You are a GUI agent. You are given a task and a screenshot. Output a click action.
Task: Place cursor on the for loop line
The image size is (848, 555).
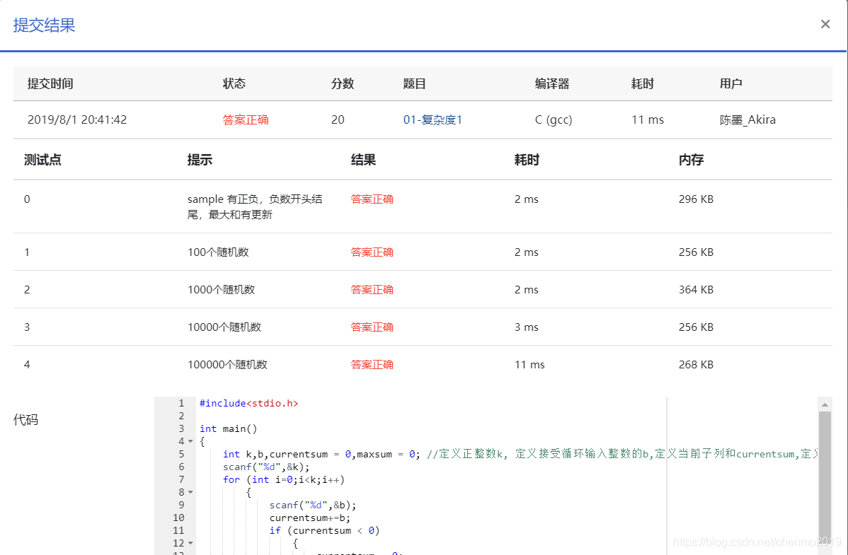coord(283,479)
